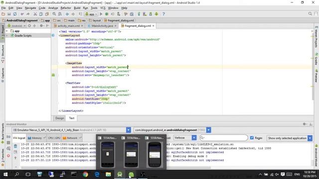Click the Attach debugger toolbar icon
The image size is (319, 179).
coord(119,14)
